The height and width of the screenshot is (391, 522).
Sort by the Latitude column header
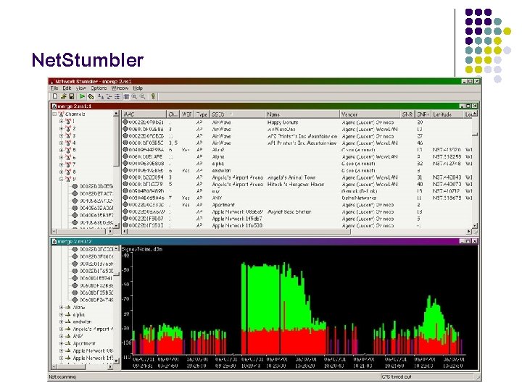447,114
